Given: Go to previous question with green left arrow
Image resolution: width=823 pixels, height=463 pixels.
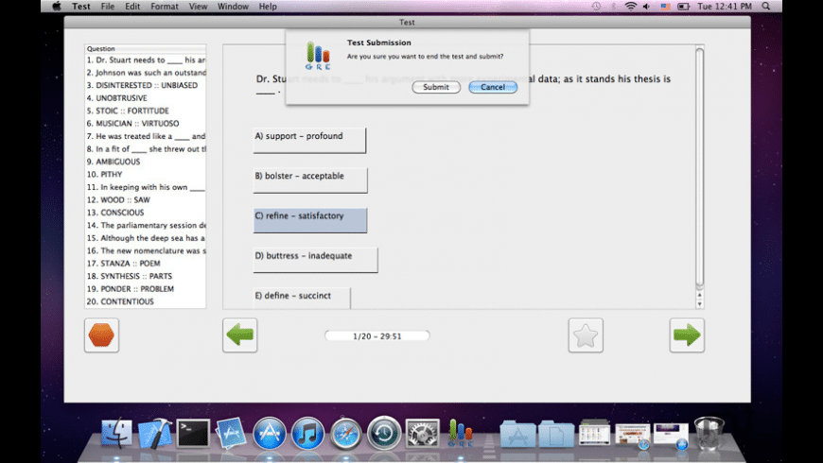Looking at the screenshot, I should pyautogui.click(x=240, y=335).
